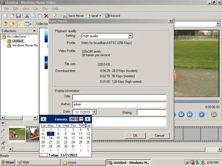
Task: Click the Full Screen monitor icon
Action: pyautogui.click(x=201, y=114)
